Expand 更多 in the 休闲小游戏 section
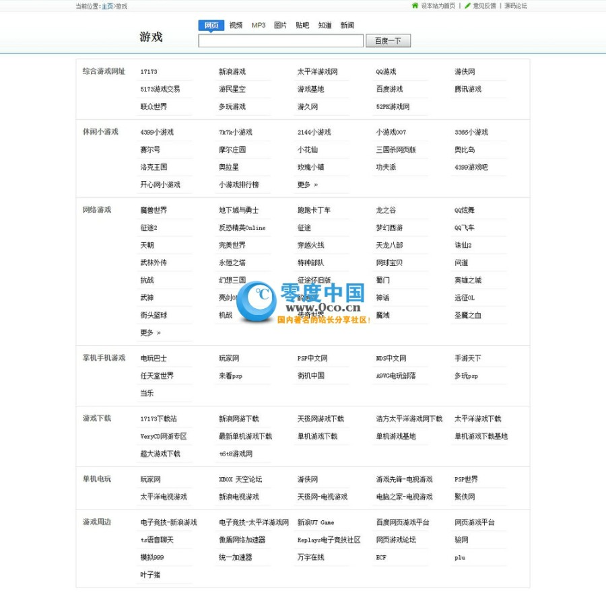 [x=308, y=184]
